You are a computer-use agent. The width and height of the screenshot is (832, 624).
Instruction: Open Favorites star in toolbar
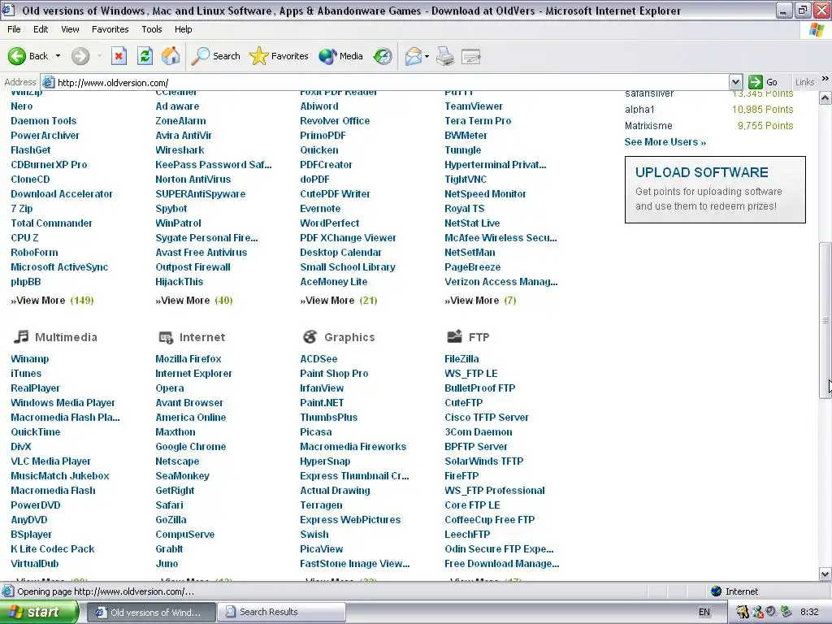tap(279, 56)
